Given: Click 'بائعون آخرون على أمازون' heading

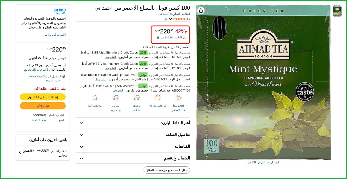Looking at the screenshot, I should 48,140.
